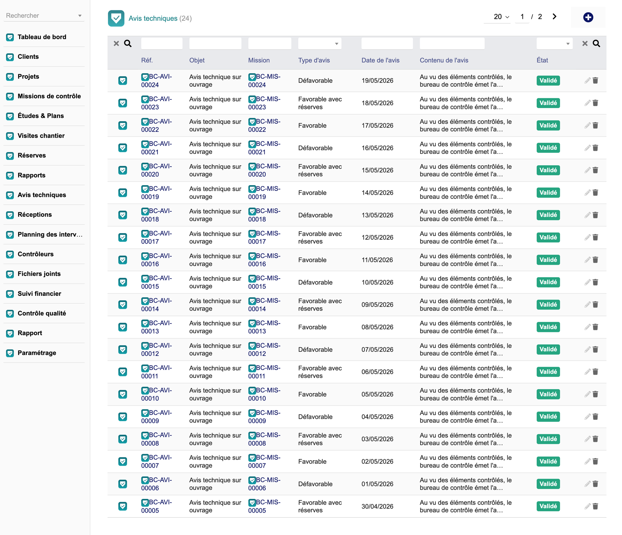
Task: Select row BC-AVI-00020 checkbox
Action: pyautogui.click(x=123, y=170)
